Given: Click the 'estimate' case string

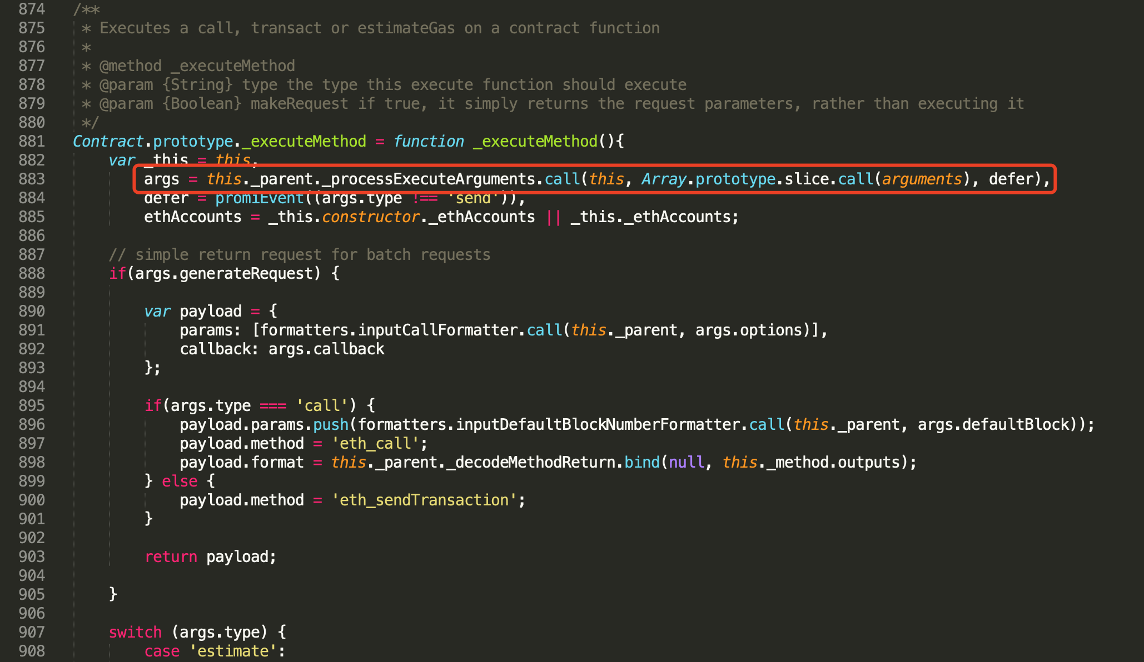Looking at the screenshot, I should [233, 651].
